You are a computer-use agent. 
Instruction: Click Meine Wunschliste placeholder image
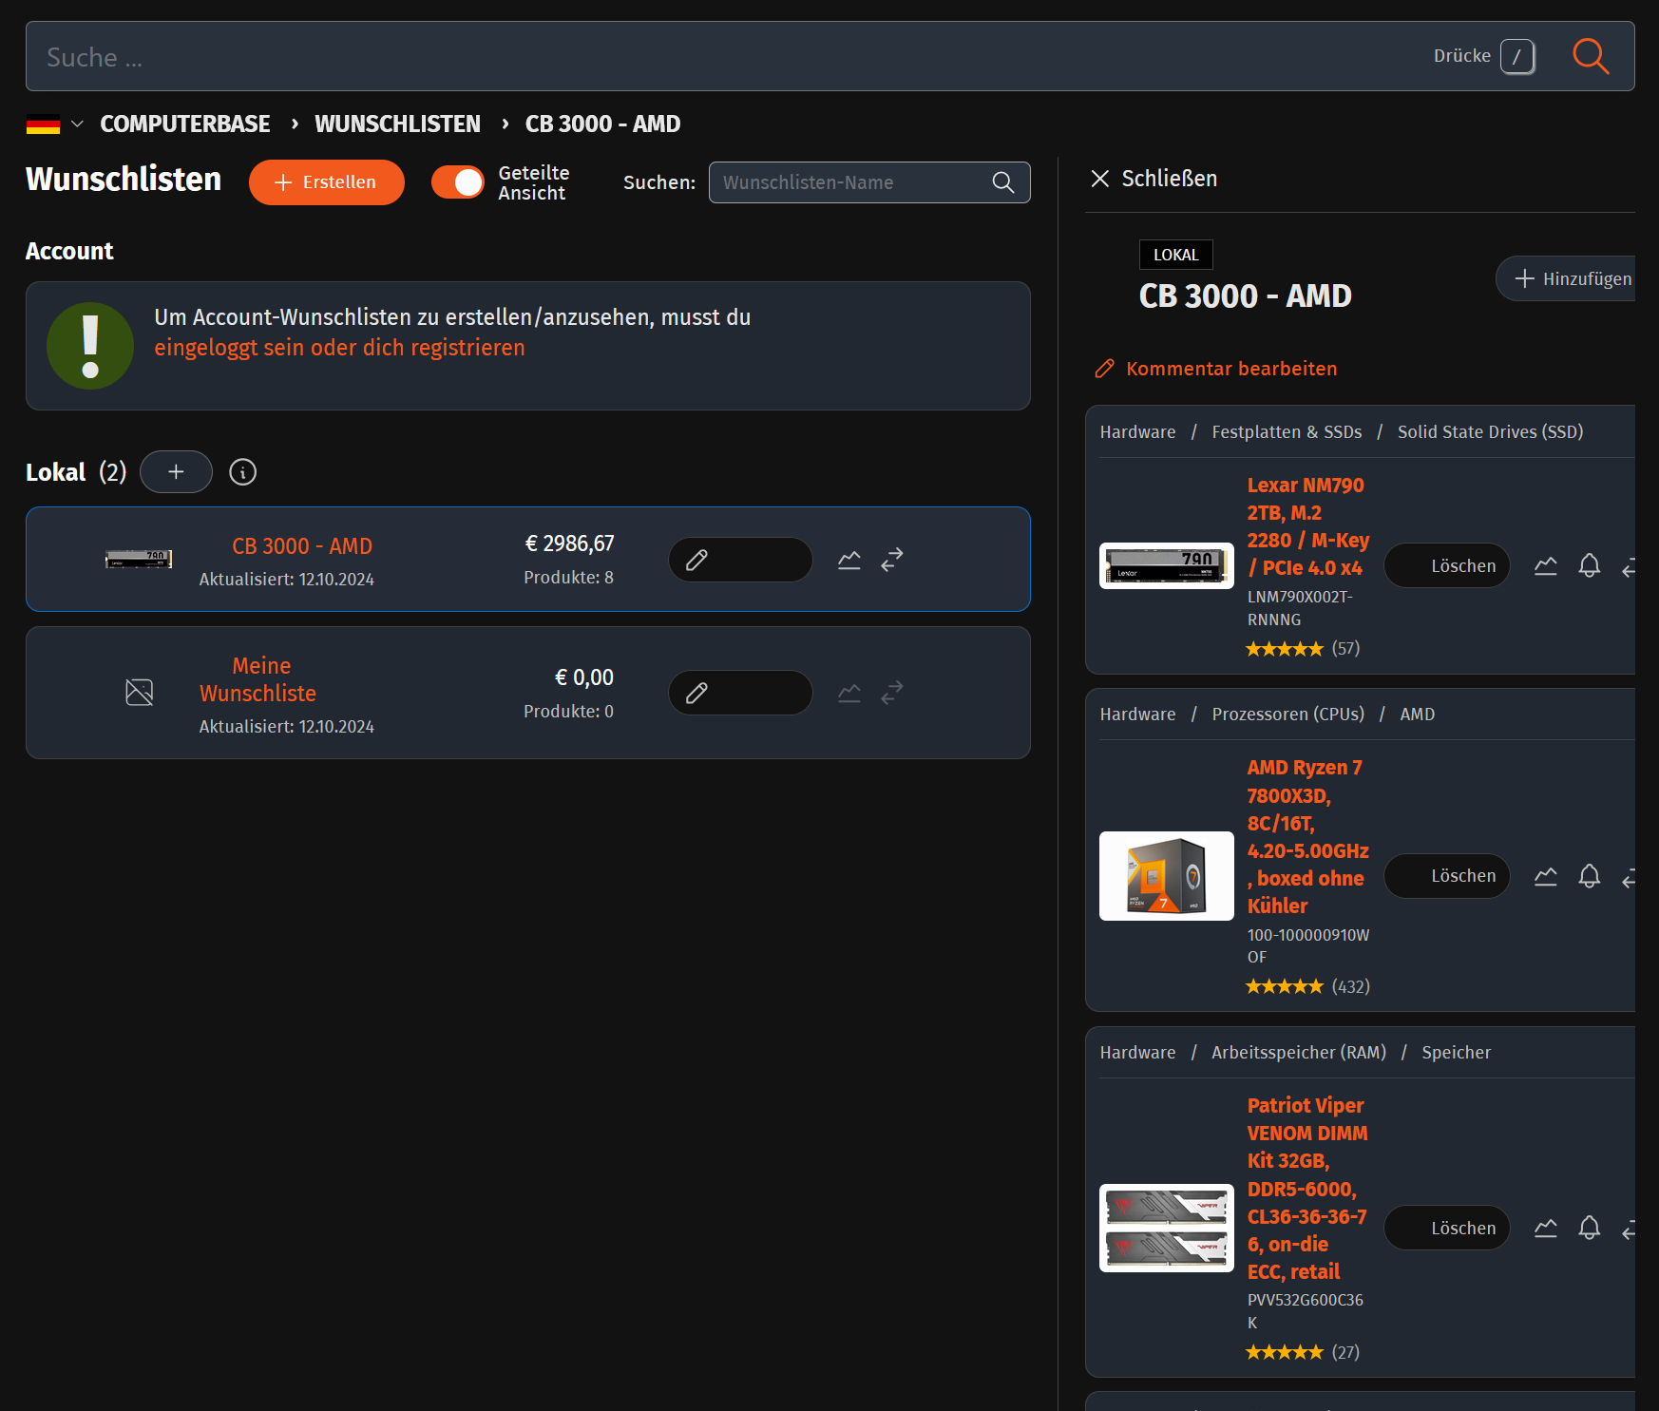(139, 692)
